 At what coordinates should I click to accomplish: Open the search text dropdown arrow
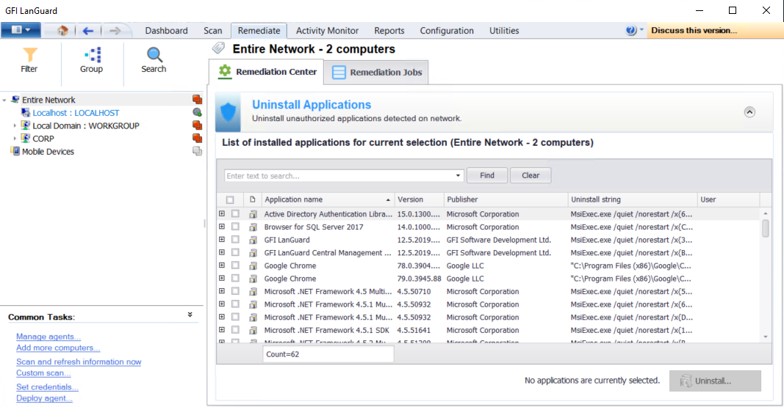[x=458, y=175]
